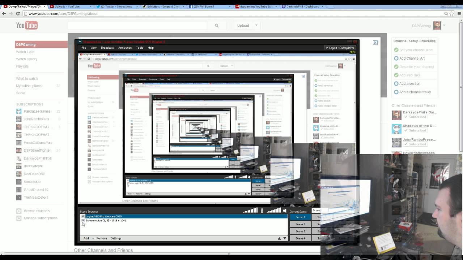Open the Broadcast menu in XSplit
Image resolution: width=463 pixels, height=260 pixels.
(107, 48)
